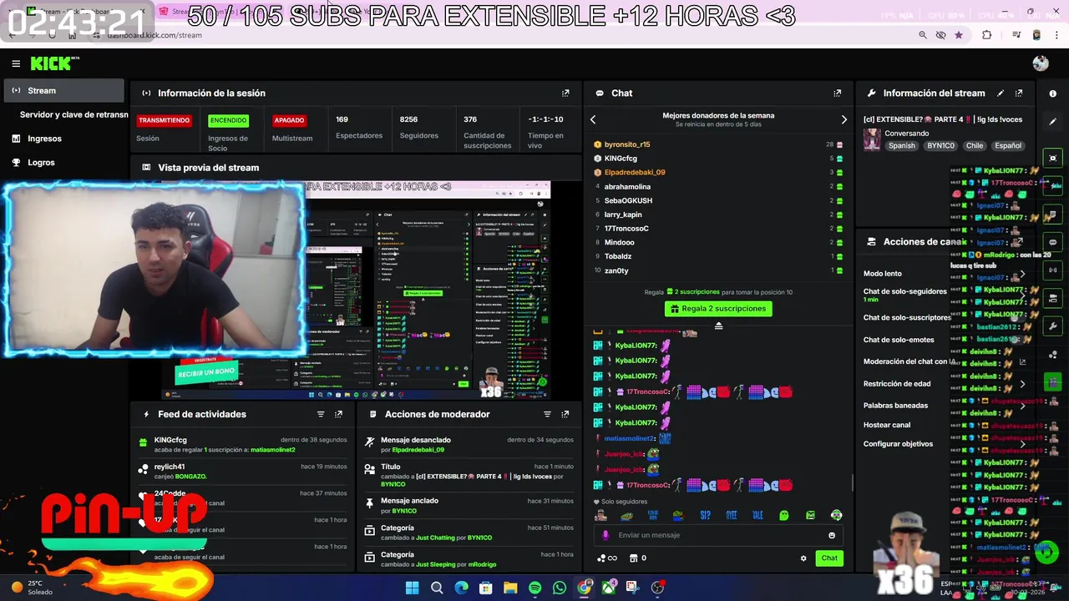This screenshot has height=601, width=1069.
Task: Click the BYN1C0 tag chip
Action: [x=940, y=145]
